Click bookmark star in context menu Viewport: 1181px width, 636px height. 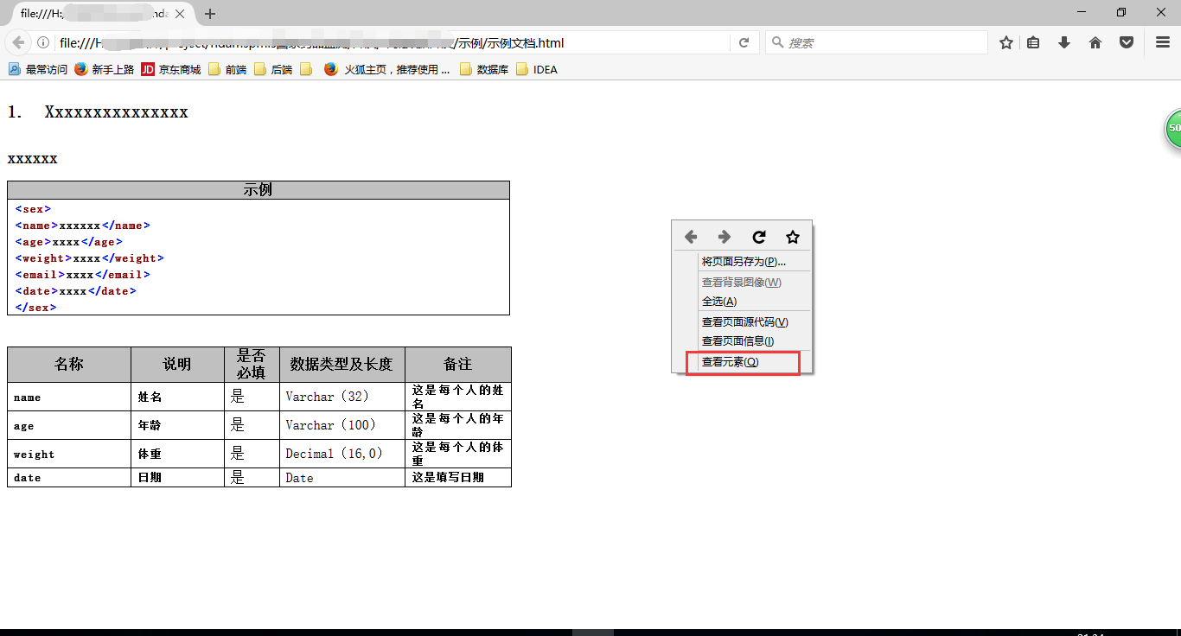793,237
